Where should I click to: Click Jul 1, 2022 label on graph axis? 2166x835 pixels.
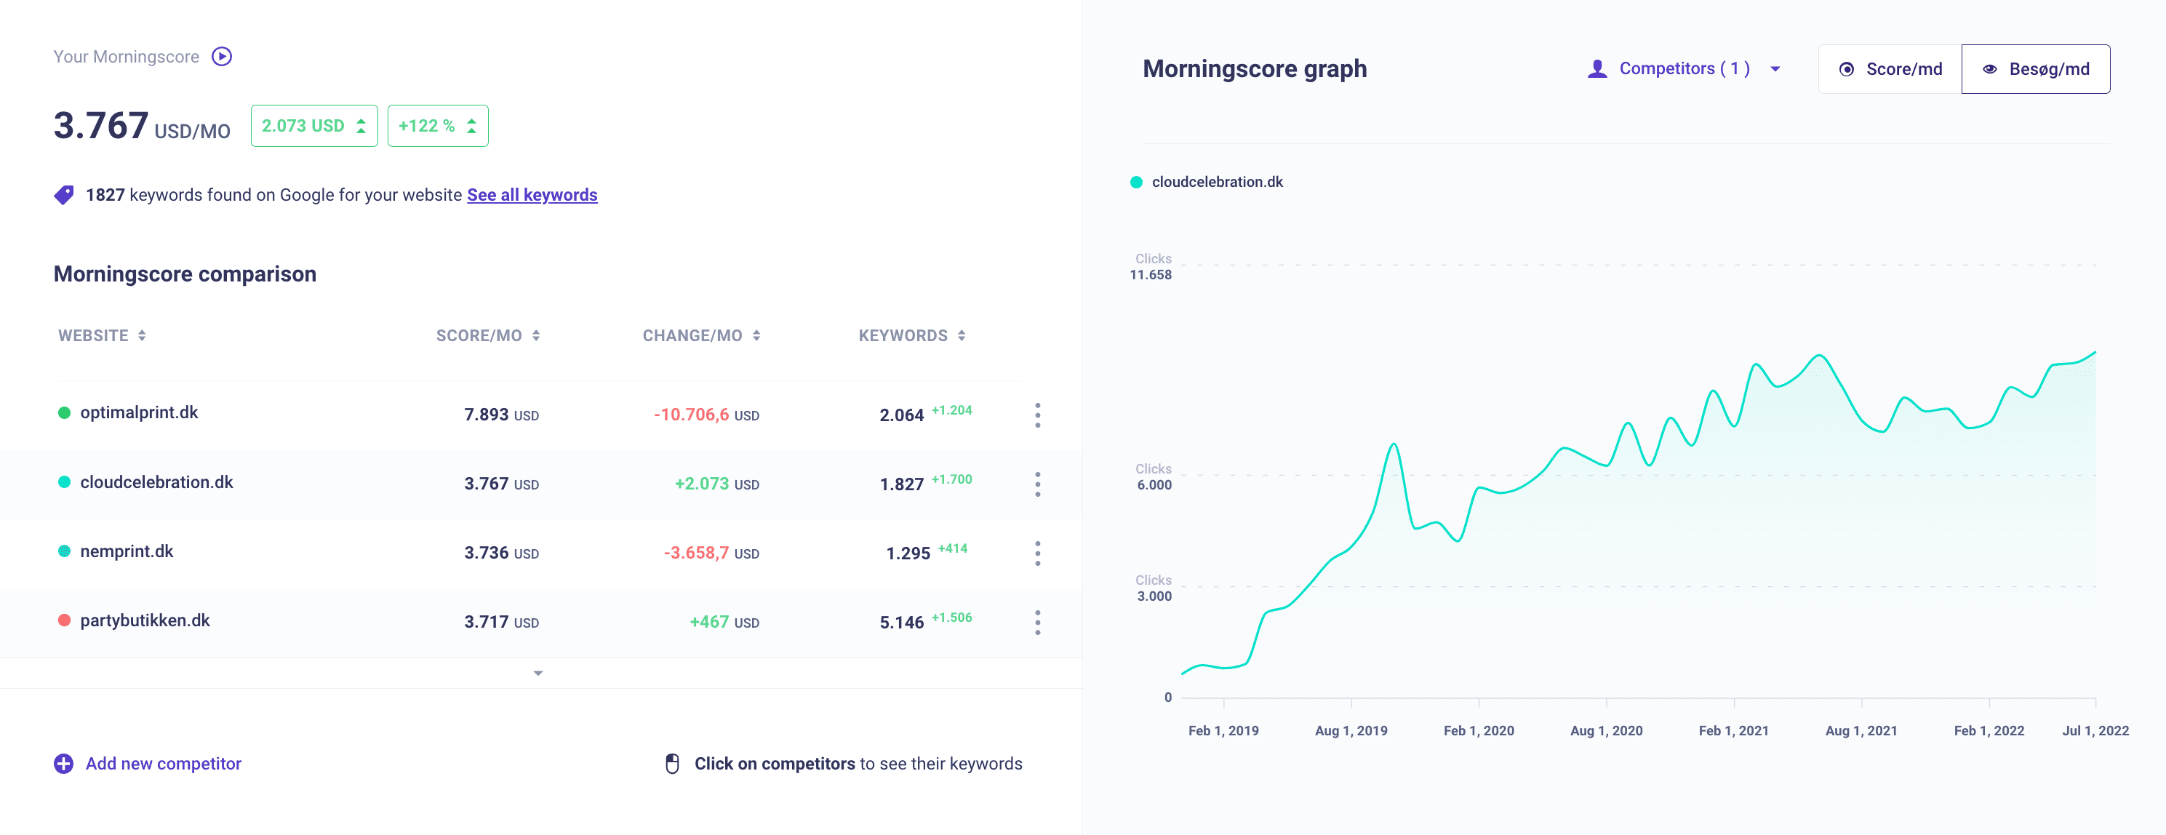pos(2095,731)
